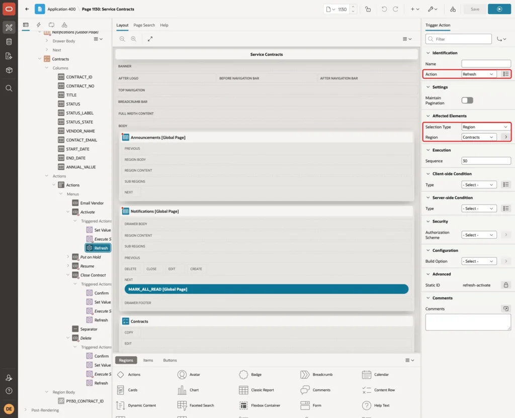Click the Sequence input field

click(x=486, y=161)
